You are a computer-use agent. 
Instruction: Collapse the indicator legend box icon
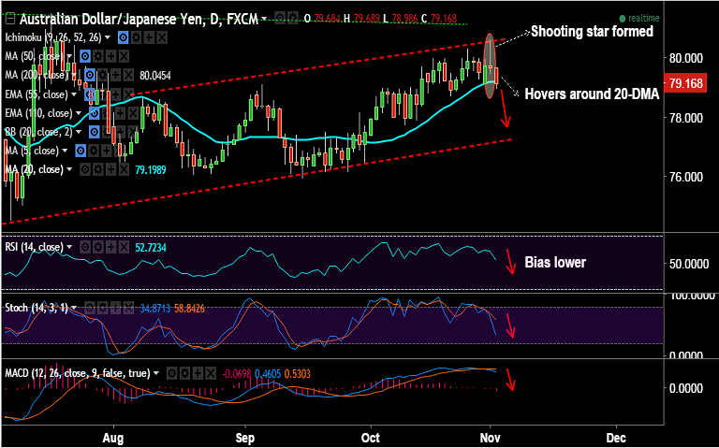pos(9,19)
